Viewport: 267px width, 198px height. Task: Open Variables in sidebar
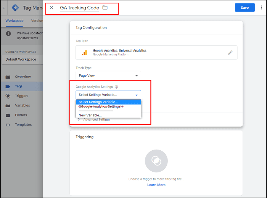coord(22,105)
